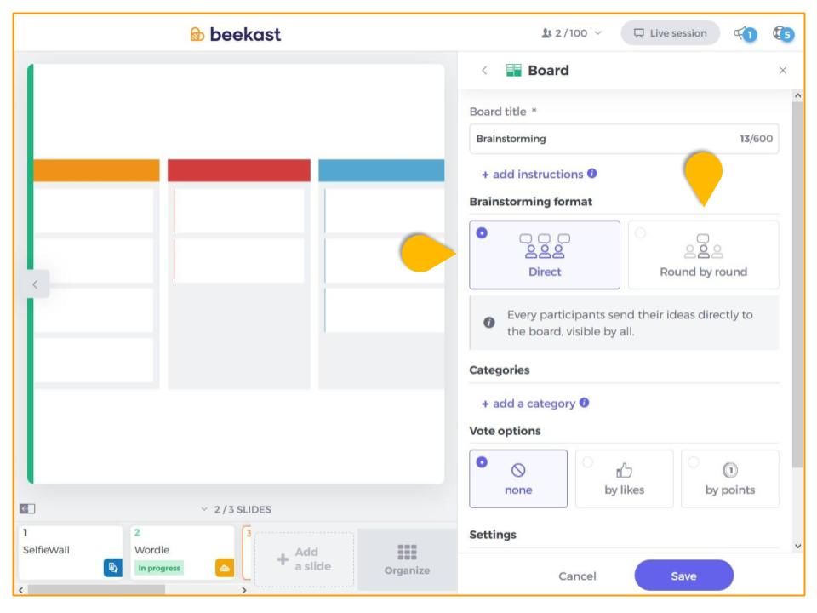This screenshot has height=613, width=817.
Task: Click the Board activity icon
Action: (x=513, y=71)
